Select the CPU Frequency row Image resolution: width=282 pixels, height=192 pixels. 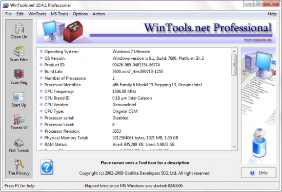134,91
